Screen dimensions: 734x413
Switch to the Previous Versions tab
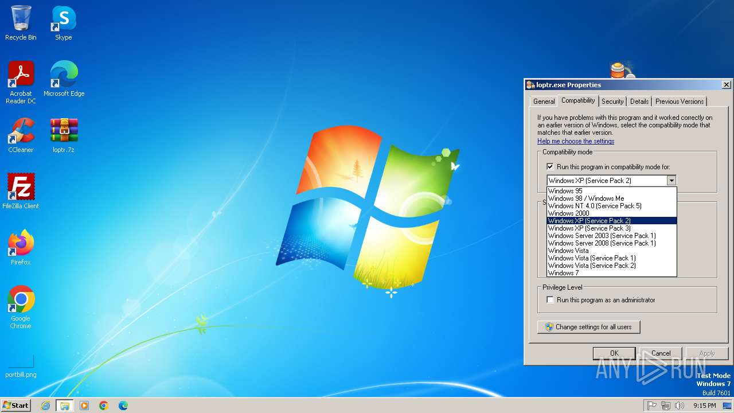[680, 102]
